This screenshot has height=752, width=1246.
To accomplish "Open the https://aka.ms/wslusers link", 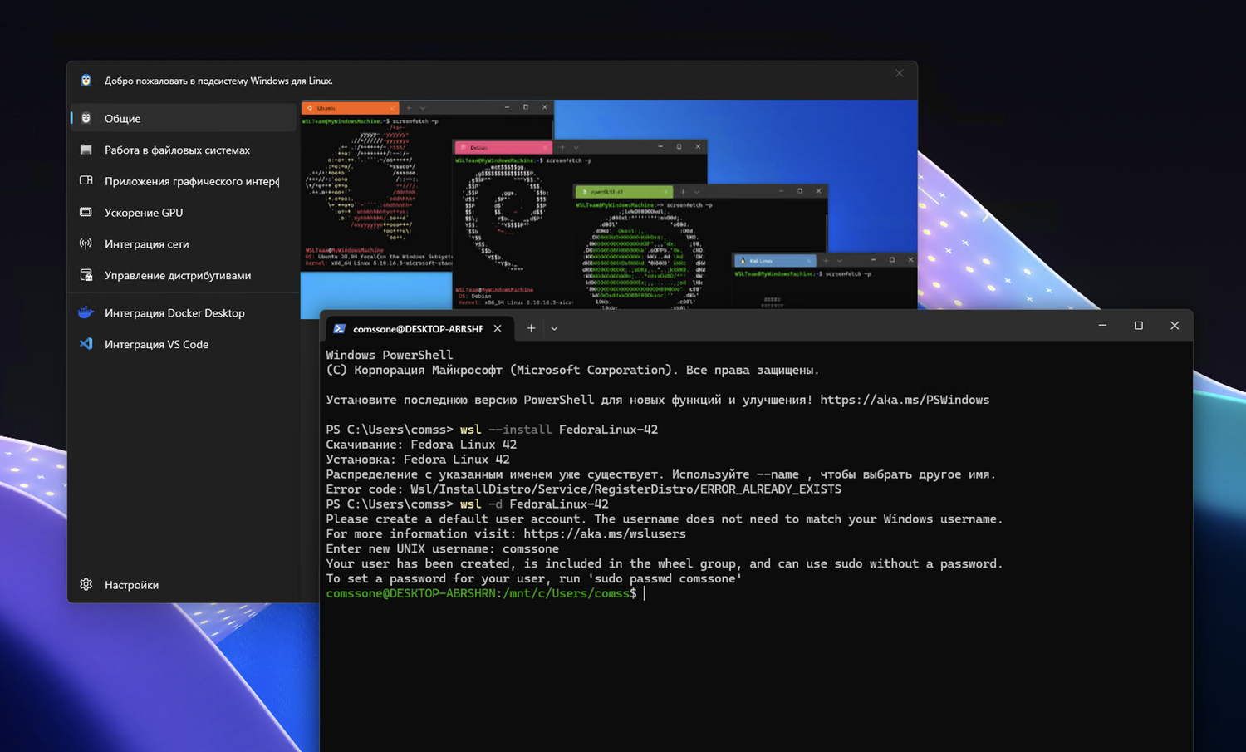I will pyautogui.click(x=605, y=533).
